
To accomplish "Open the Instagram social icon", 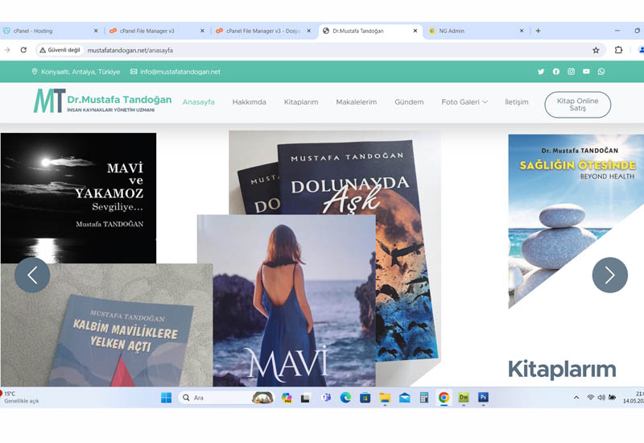I will (x=571, y=72).
